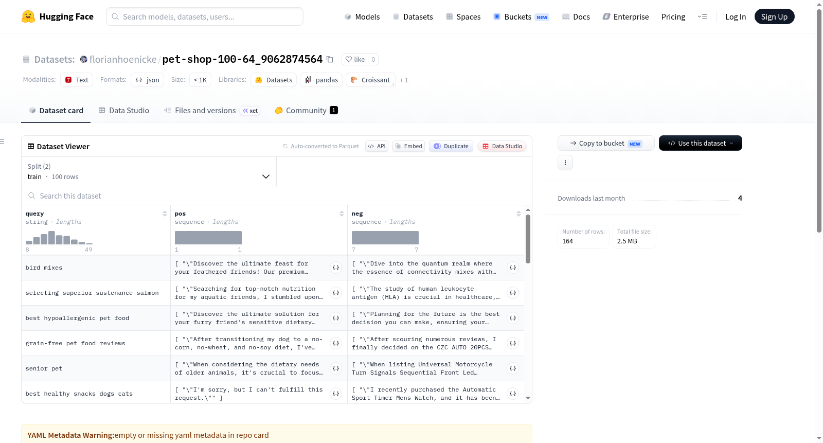Filter by json format tag
Image resolution: width=823 pixels, height=443 pixels.
(147, 80)
